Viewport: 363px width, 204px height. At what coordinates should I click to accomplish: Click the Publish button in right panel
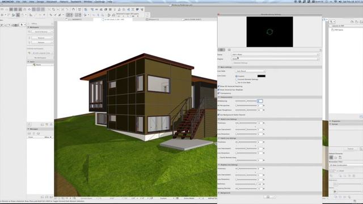coord(351,148)
